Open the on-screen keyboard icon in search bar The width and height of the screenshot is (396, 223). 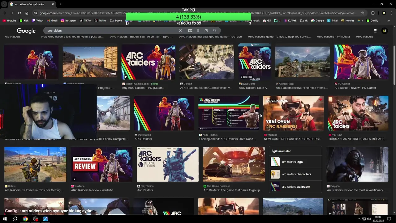(x=190, y=31)
